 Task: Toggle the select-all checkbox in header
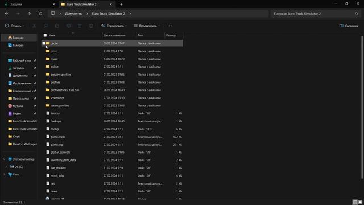45,35
